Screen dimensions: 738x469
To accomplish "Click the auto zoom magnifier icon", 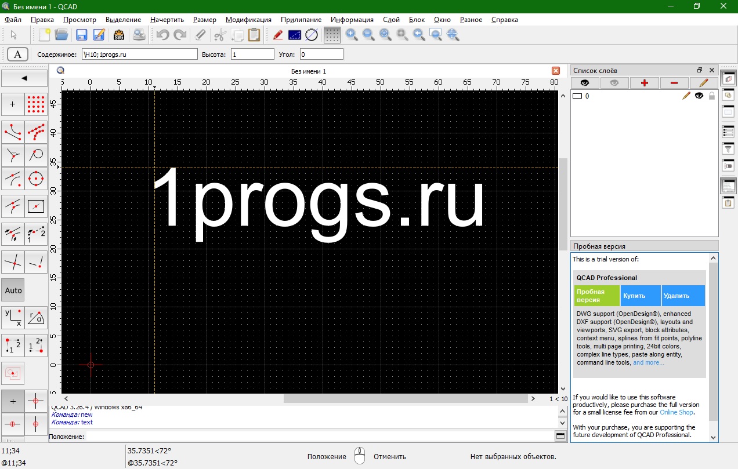I will 385,35.
